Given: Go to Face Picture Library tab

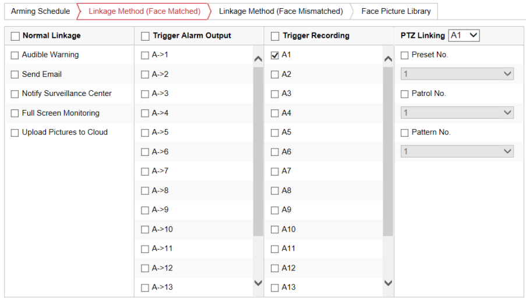Looking at the screenshot, I should [396, 11].
